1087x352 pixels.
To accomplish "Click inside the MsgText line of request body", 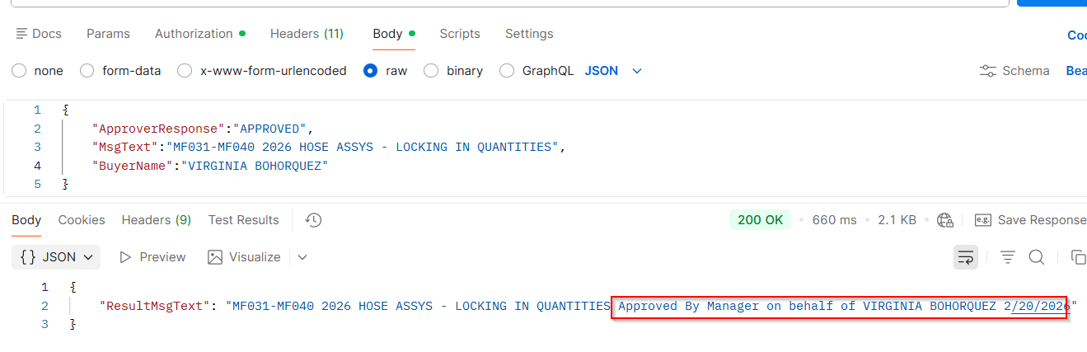I will 330,147.
